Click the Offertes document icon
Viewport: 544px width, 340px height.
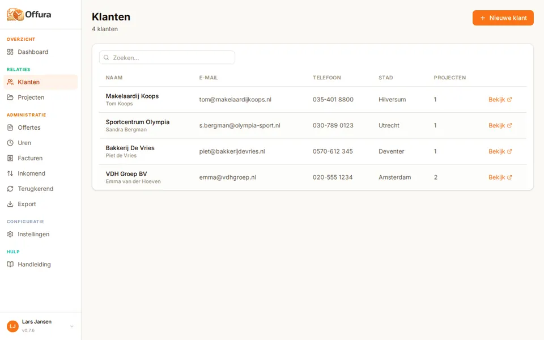10,127
